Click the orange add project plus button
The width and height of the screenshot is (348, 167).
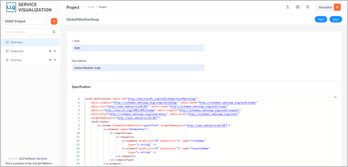(x=54, y=21)
